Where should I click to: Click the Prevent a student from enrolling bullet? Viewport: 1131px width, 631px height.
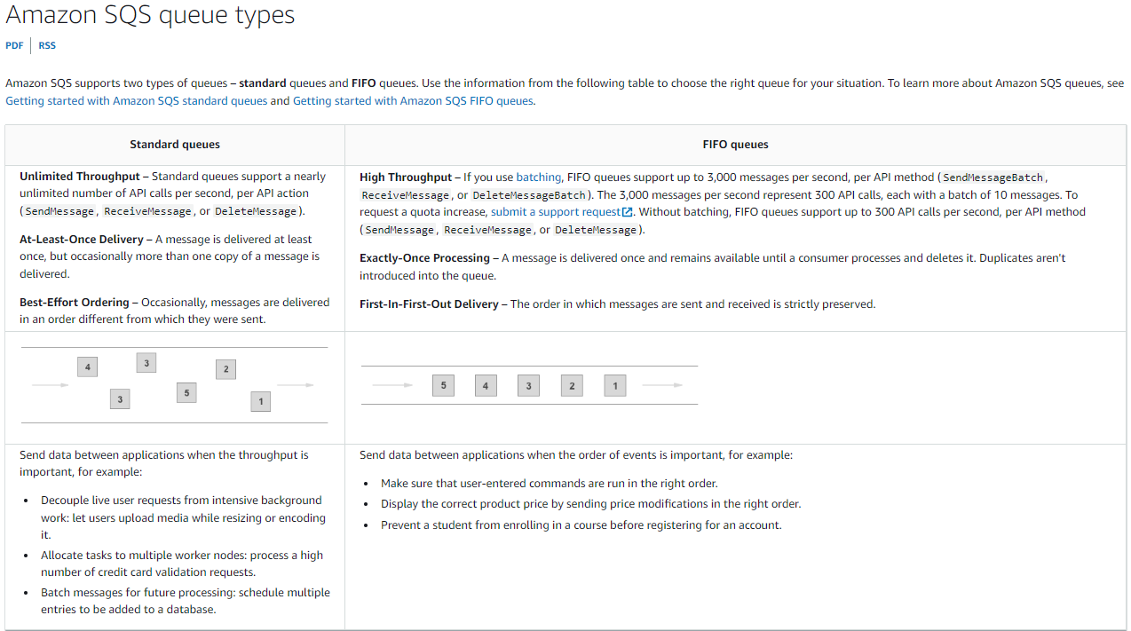pos(581,525)
